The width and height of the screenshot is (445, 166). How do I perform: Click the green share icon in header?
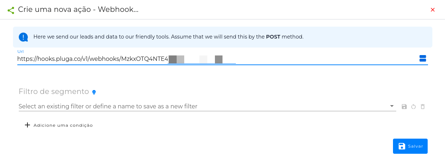point(11,10)
